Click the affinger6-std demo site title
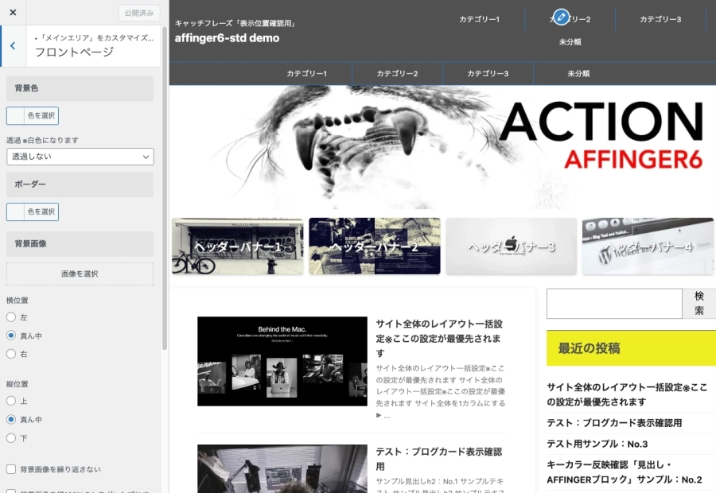 click(227, 38)
